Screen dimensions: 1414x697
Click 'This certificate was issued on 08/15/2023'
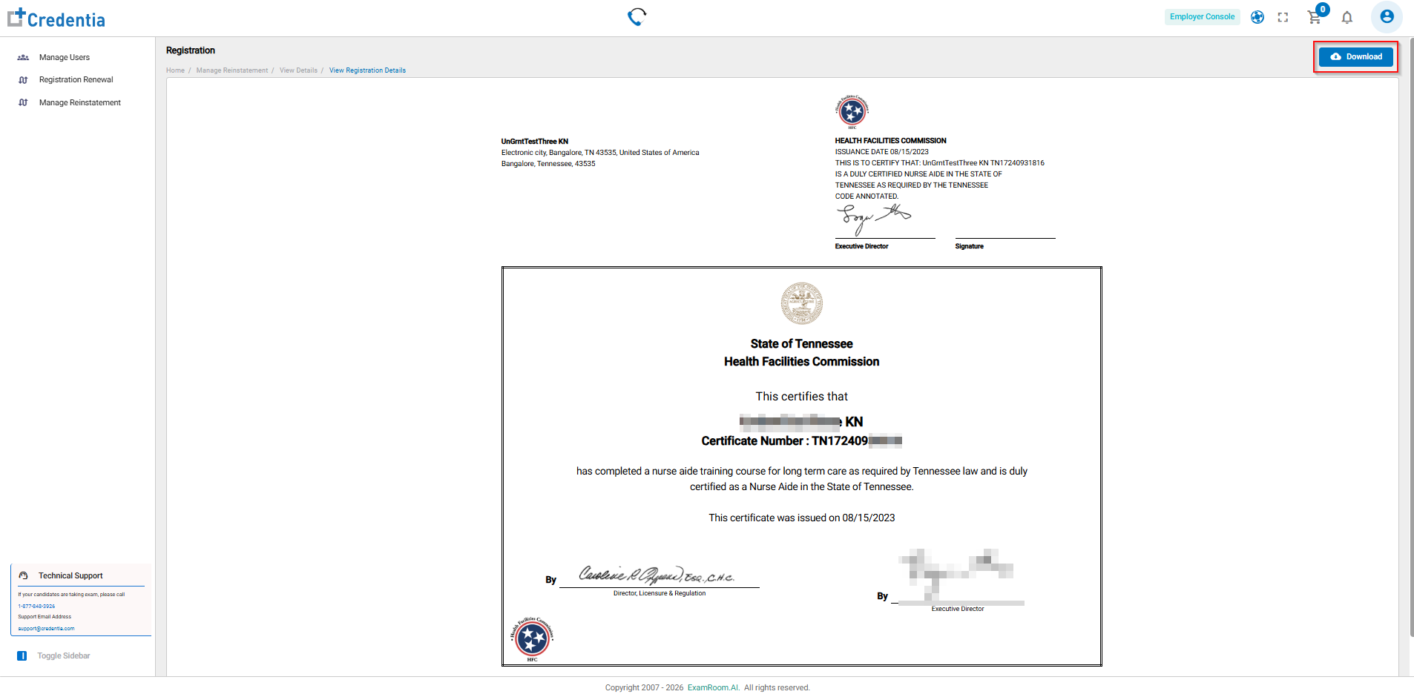(x=801, y=518)
